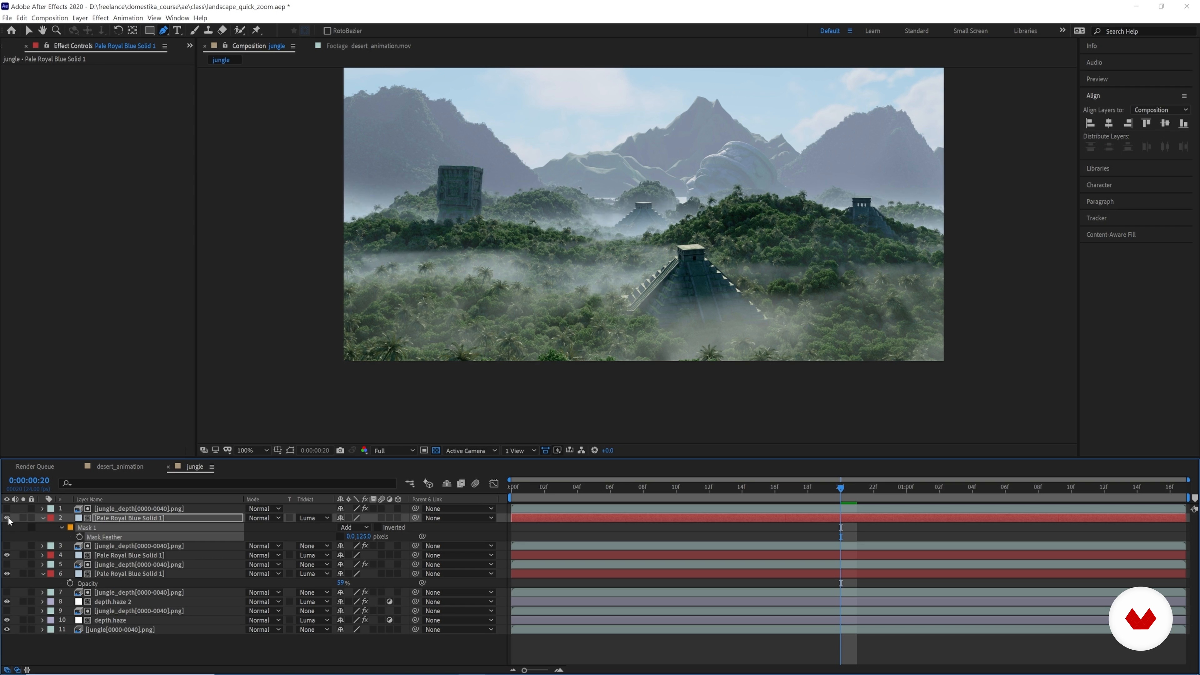Hide layer 4 Pale Royal Blue Solid
Screen dimensions: 1200x675
click(7, 555)
